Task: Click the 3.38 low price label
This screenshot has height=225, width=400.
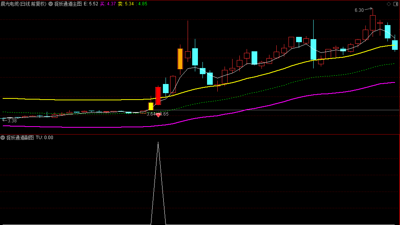Action: 12,121
